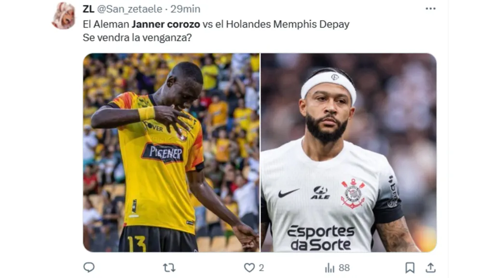Bookmark this tweet with the bookmark icon
The image size is (494, 278).
(x=410, y=267)
